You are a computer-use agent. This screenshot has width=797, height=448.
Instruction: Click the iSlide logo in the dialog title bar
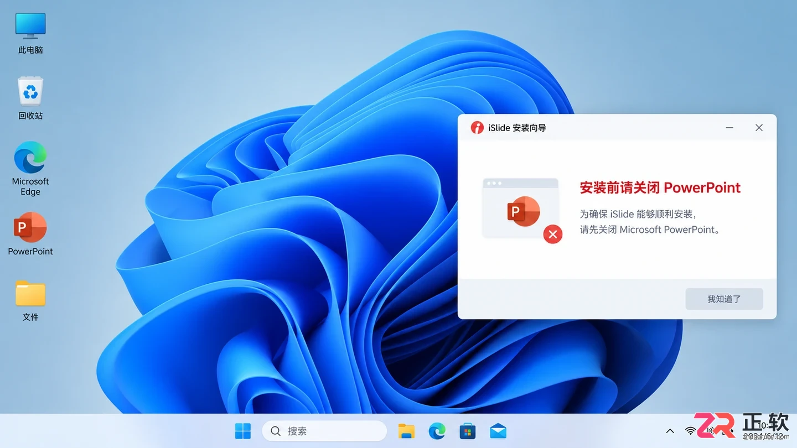tap(477, 128)
